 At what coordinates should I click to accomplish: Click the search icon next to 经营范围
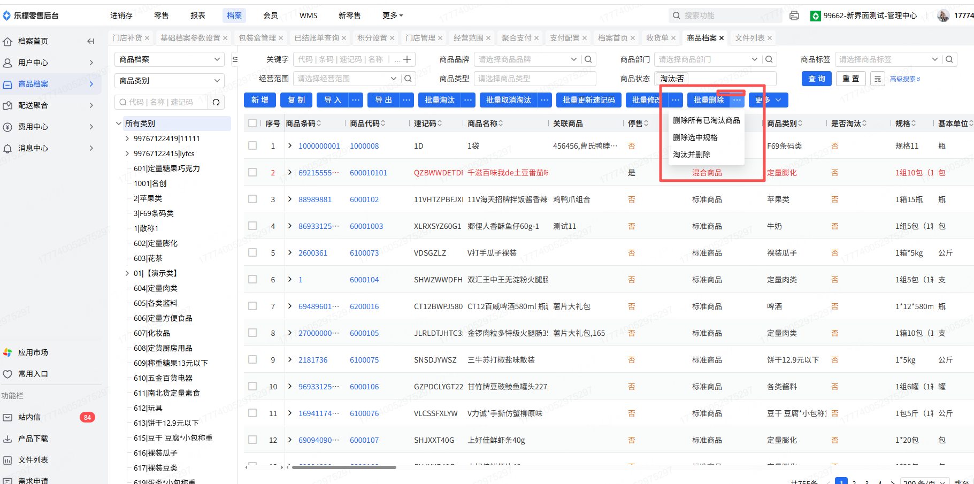click(408, 79)
